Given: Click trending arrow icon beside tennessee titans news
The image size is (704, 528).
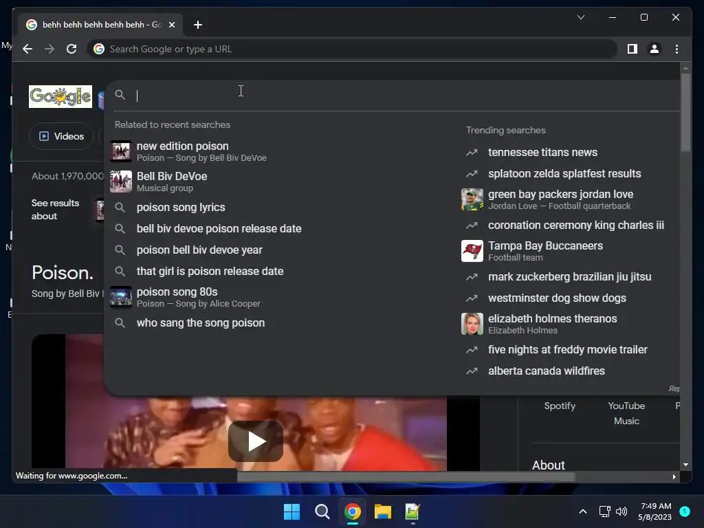Looking at the screenshot, I should 472,153.
